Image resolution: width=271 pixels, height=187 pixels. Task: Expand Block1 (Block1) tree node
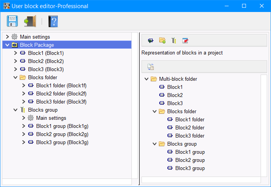pyautogui.click(x=15, y=53)
